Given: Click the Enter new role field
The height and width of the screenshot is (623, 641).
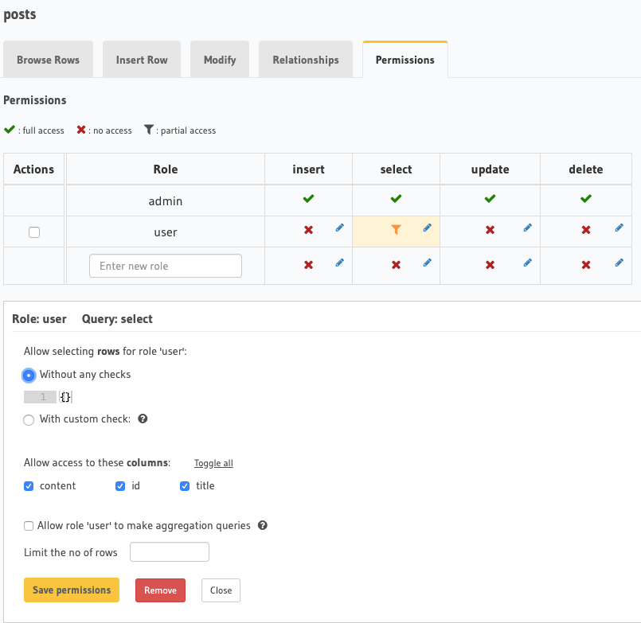Looking at the screenshot, I should 166,266.
